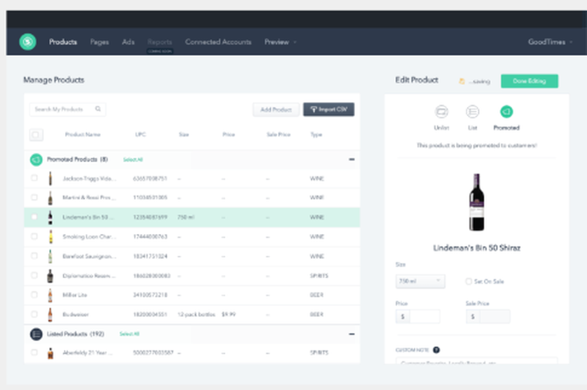
Task: Check the Aberfeldy 21 Year row checkbox
Action: (x=34, y=352)
